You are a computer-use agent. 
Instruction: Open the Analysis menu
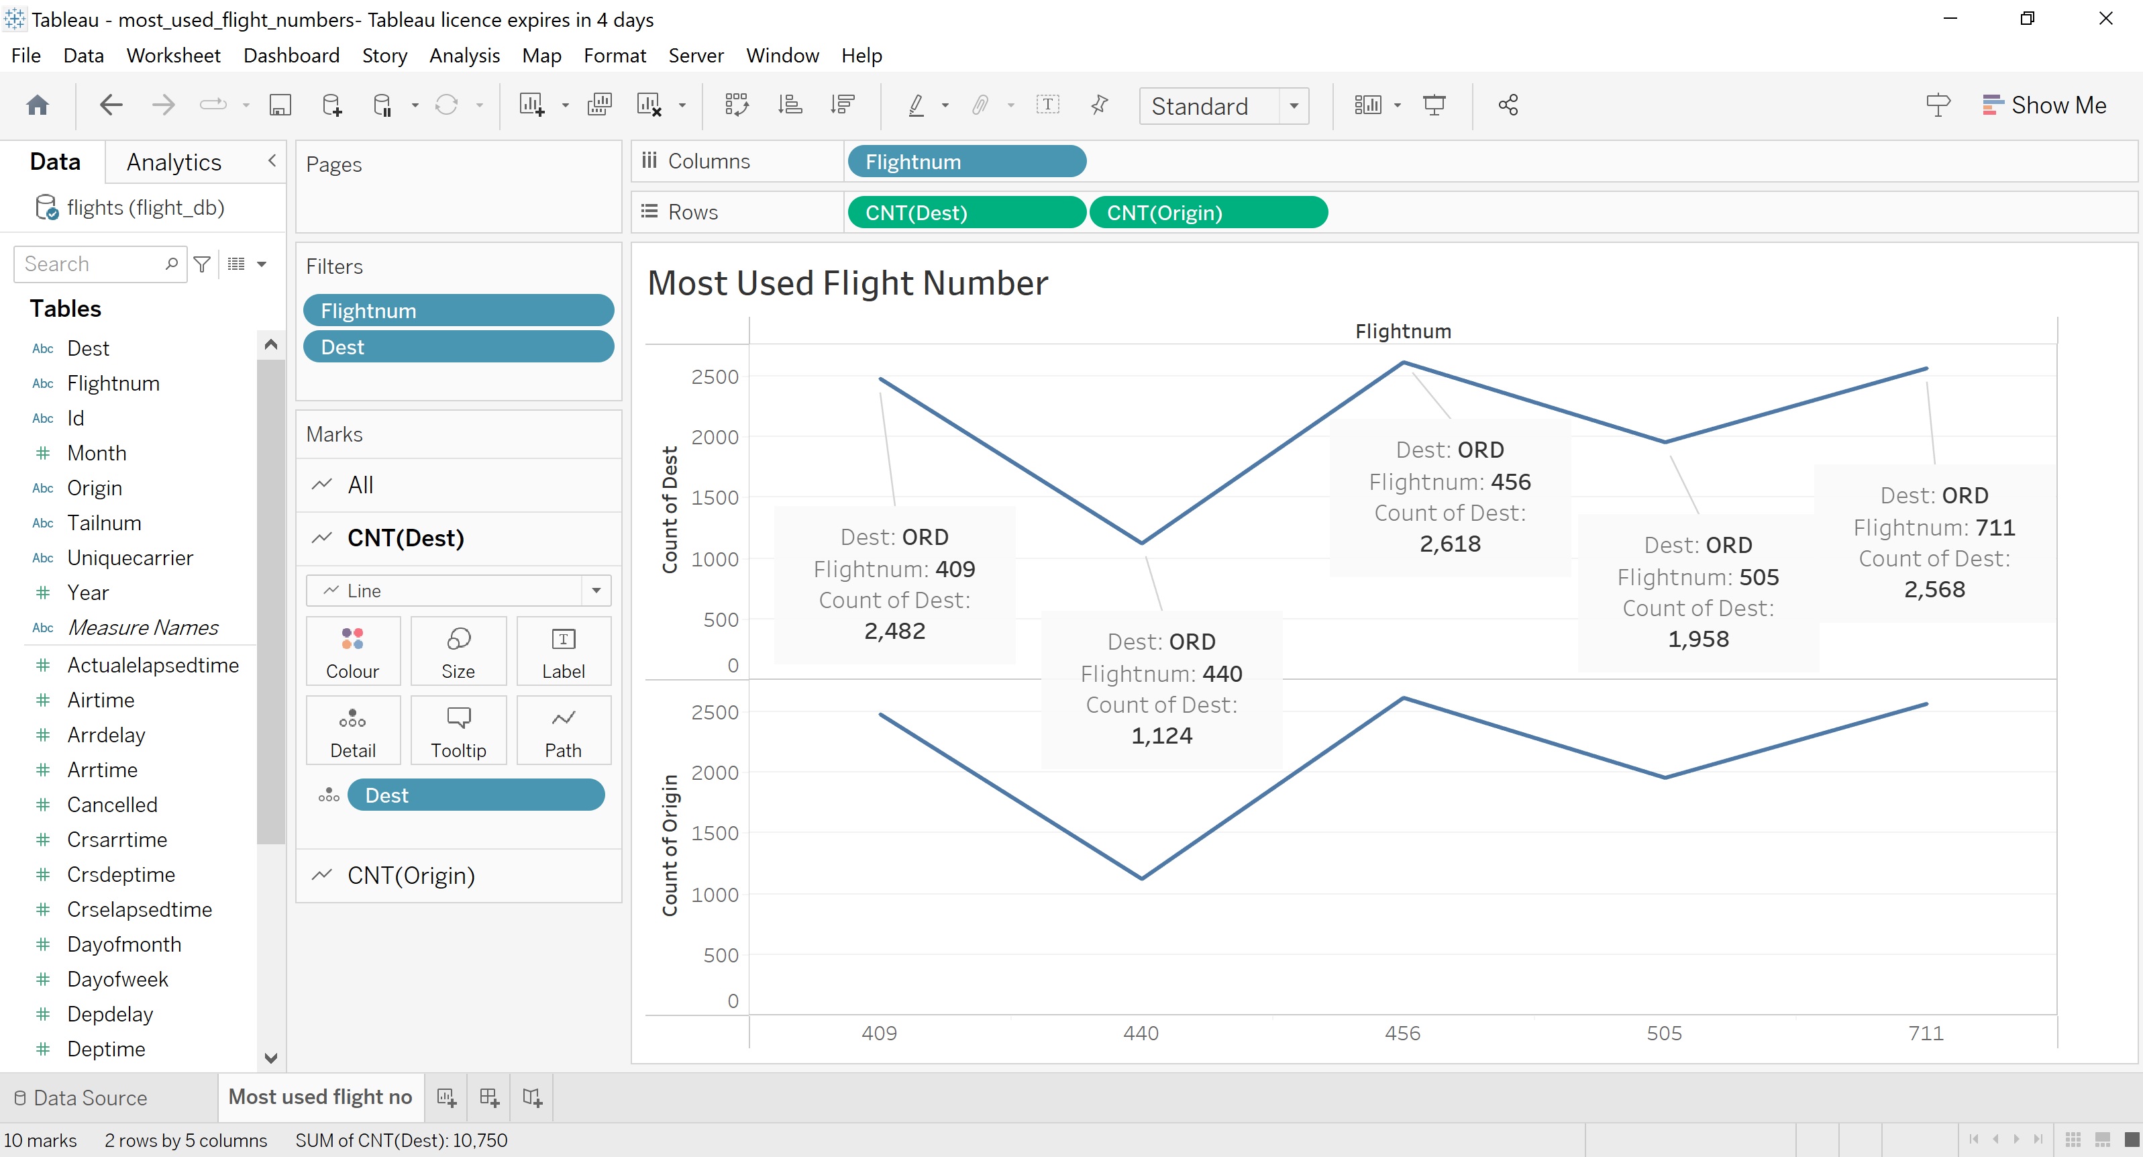pyautogui.click(x=464, y=55)
